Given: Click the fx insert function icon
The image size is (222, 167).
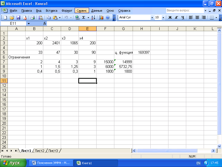Looking at the screenshot, I should click(45, 24).
